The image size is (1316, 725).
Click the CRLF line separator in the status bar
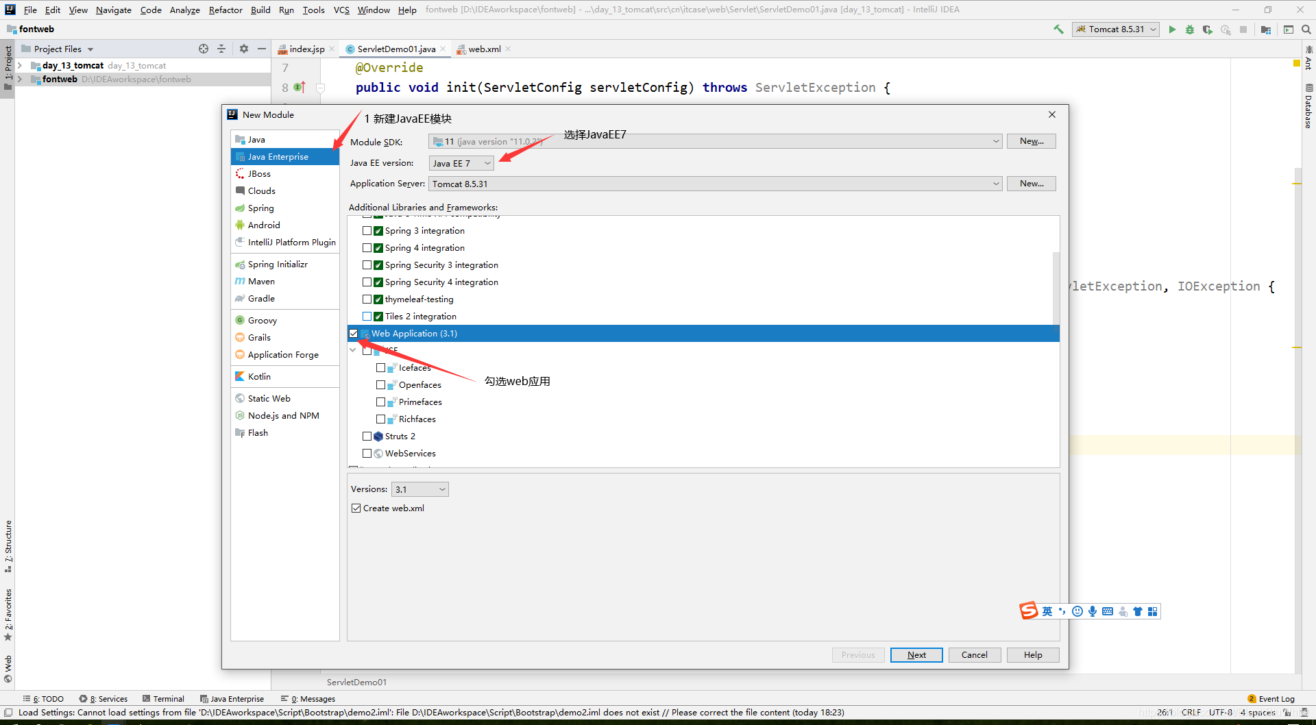tap(1191, 713)
